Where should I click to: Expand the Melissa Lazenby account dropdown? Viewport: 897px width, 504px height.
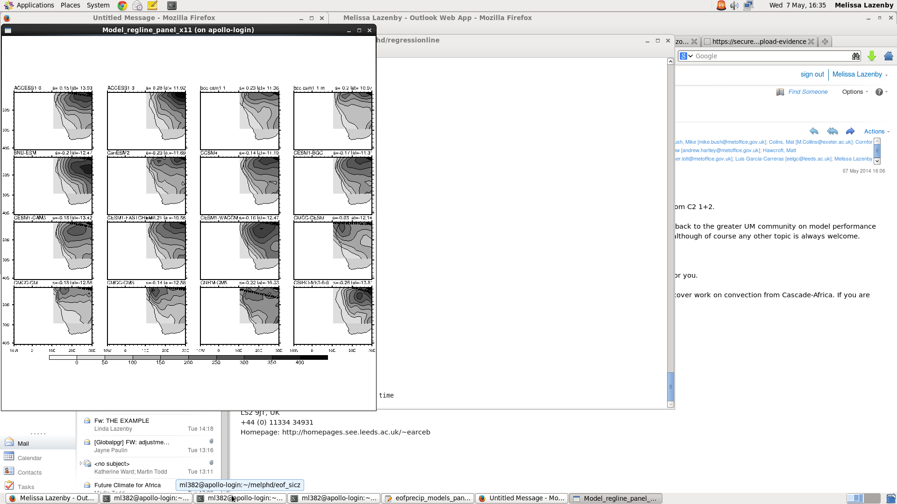coord(860,74)
